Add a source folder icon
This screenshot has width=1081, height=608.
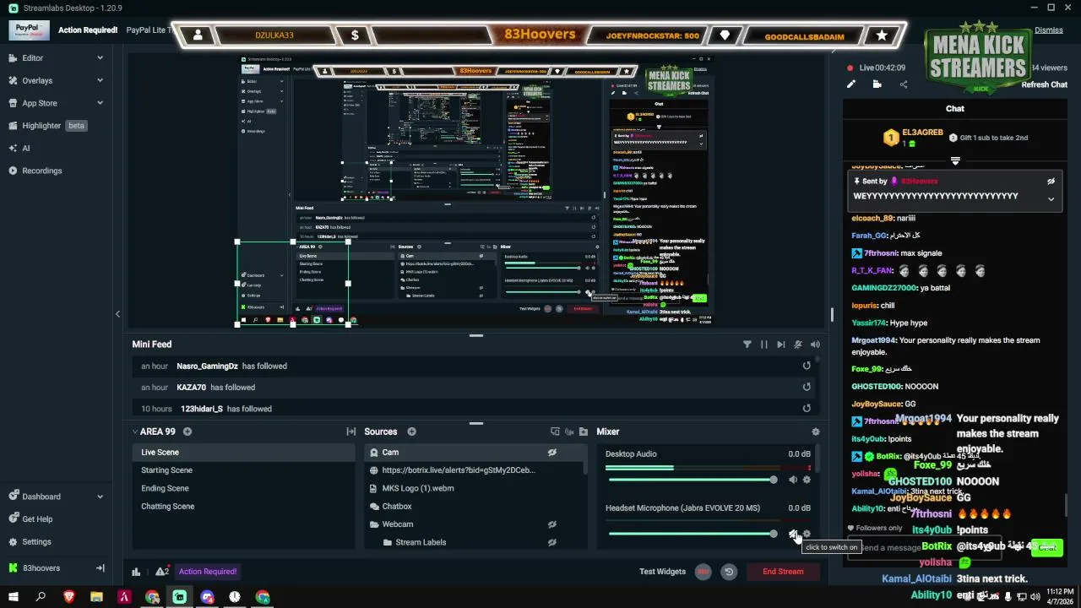coord(584,432)
